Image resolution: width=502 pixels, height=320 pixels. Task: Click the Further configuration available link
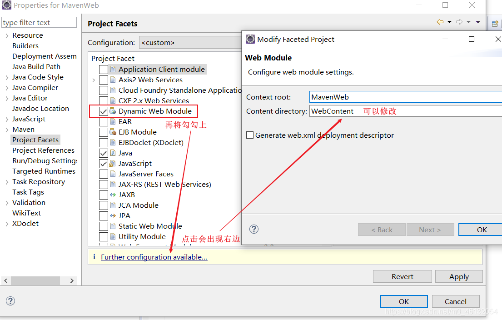[x=154, y=257]
